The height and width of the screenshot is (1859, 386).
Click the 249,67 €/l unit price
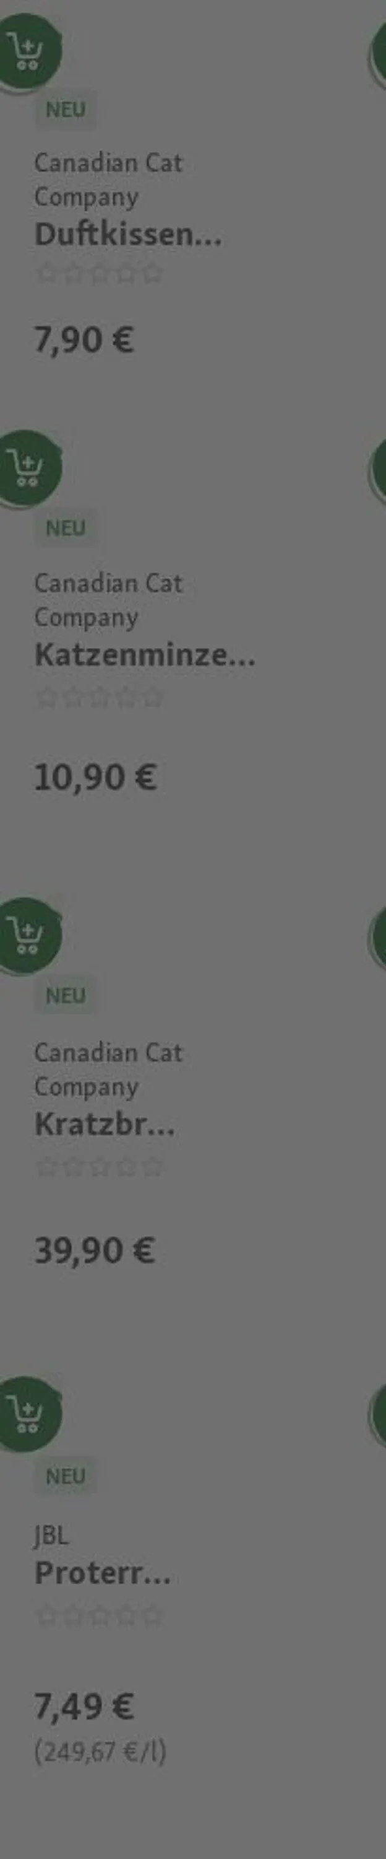100,1751
